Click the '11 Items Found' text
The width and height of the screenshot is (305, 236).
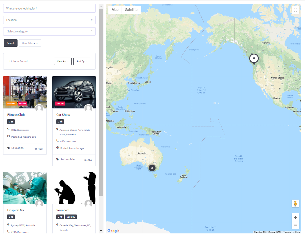click(x=18, y=61)
